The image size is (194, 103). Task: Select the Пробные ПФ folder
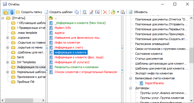26,82
